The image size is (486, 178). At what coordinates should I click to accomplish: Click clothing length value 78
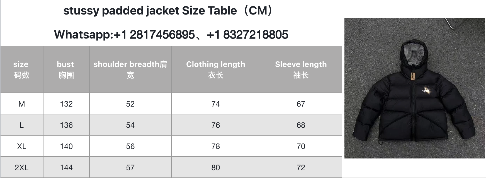coord(216,146)
